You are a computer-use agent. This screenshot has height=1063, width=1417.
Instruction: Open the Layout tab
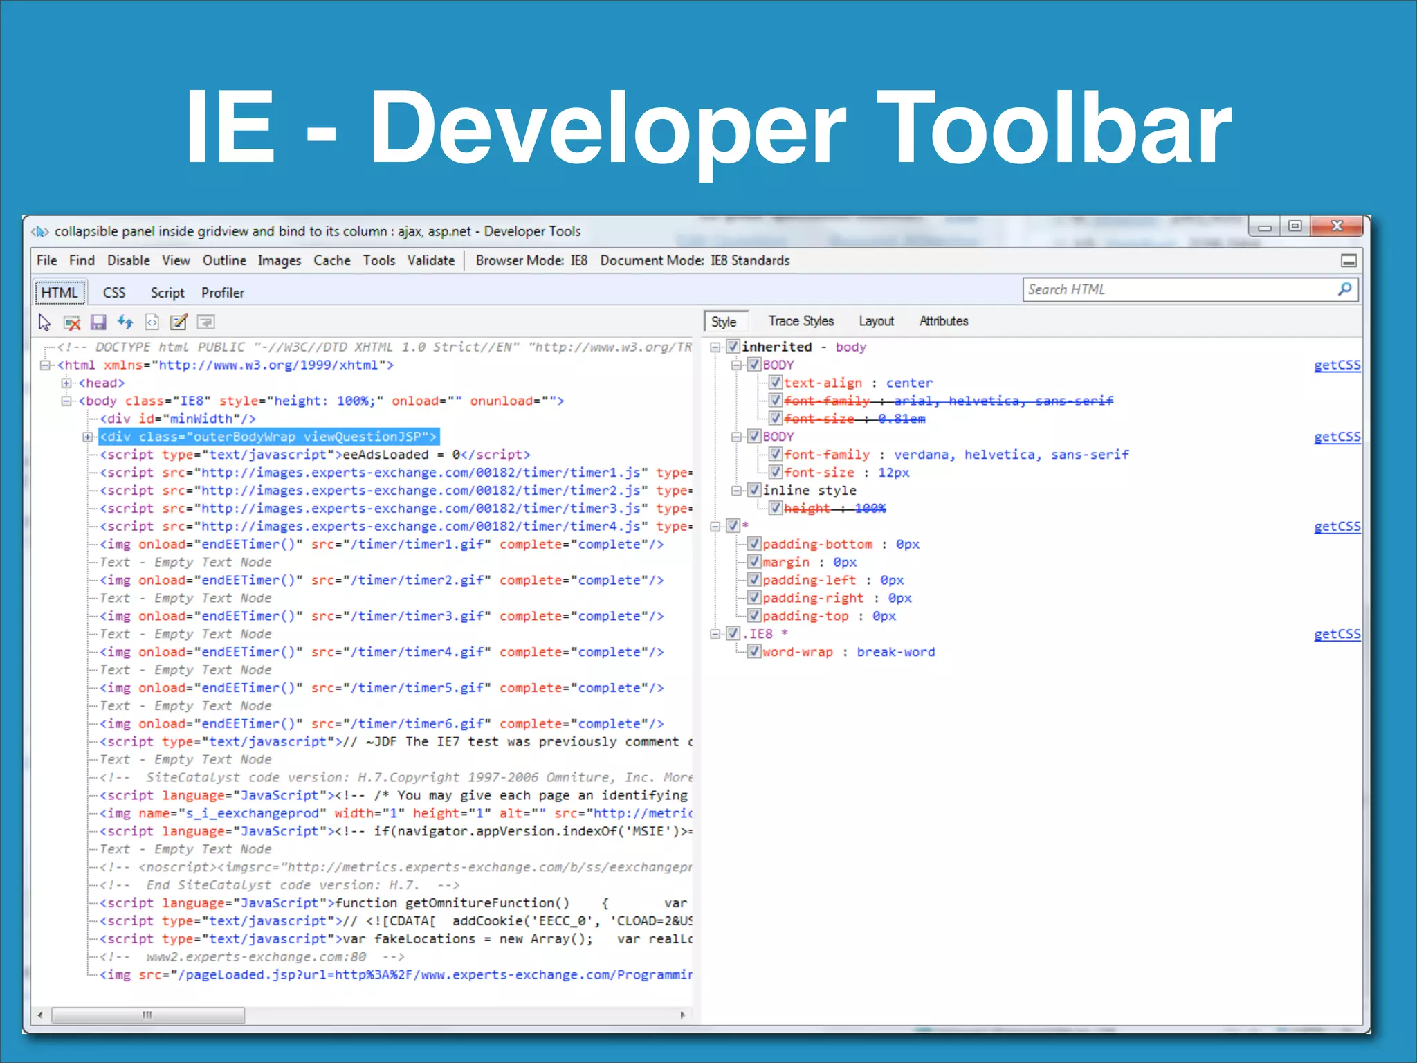tap(877, 321)
